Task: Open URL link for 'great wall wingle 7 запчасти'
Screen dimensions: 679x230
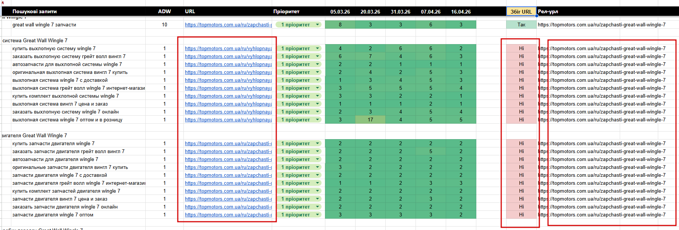Action: pyautogui.click(x=228, y=25)
